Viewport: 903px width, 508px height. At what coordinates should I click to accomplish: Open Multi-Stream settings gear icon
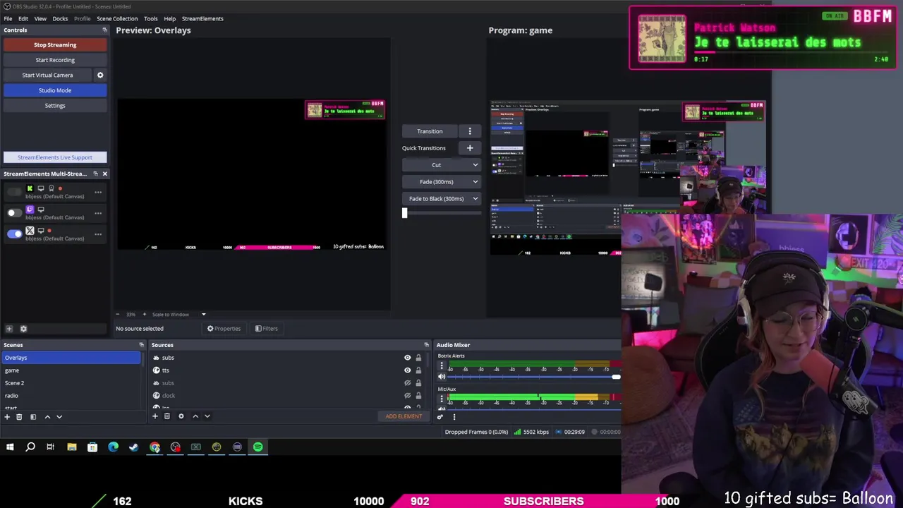pos(23,329)
